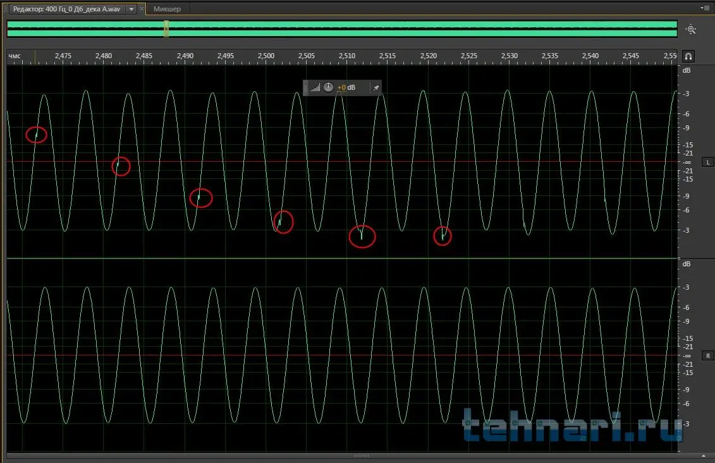Click the 2,510 mark on the time ruler
The height and width of the screenshot is (463, 715).
[x=347, y=56]
